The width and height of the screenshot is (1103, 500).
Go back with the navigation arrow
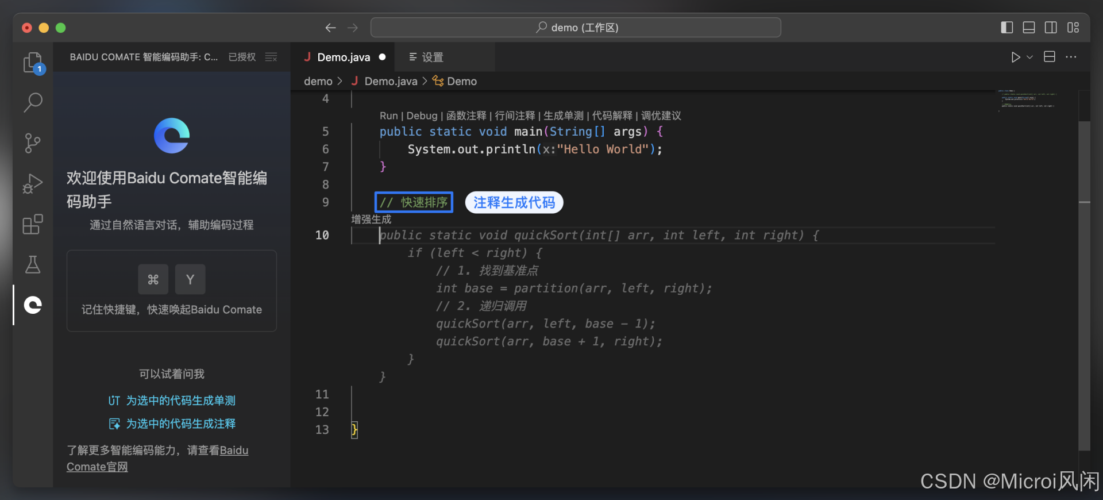[330, 28]
